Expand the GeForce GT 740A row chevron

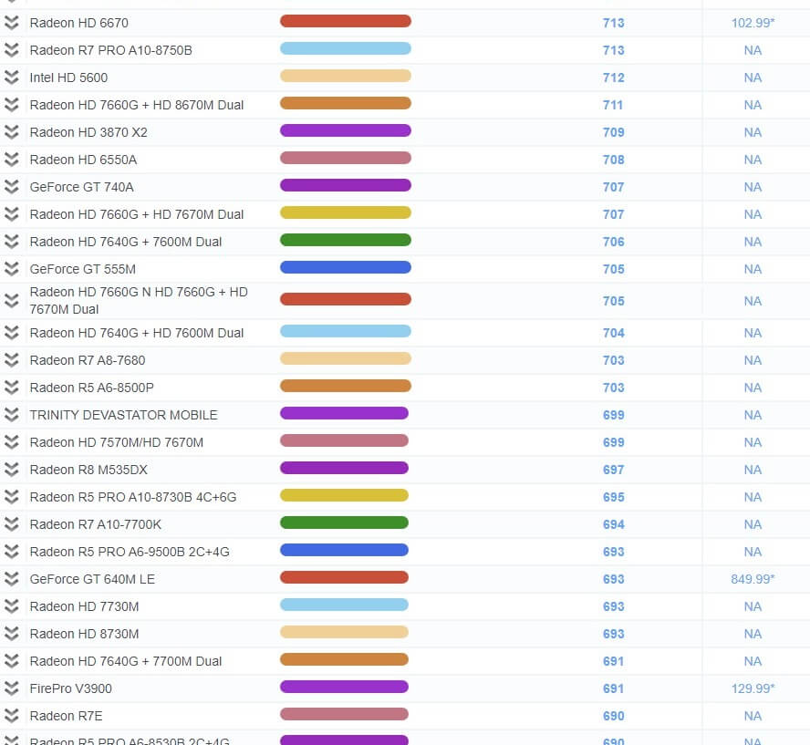pyautogui.click(x=11, y=187)
